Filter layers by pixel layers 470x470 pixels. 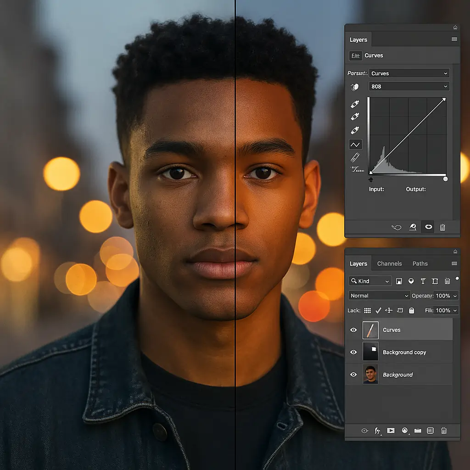click(399, 281)
